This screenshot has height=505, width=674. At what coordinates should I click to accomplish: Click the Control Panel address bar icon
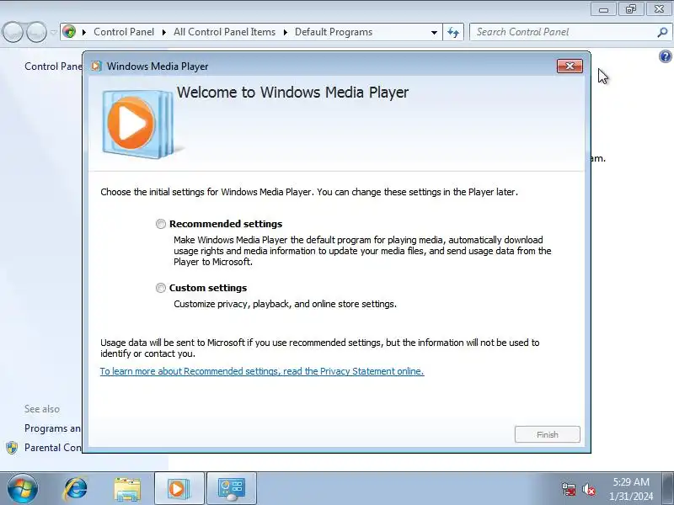tap(69, 32)
